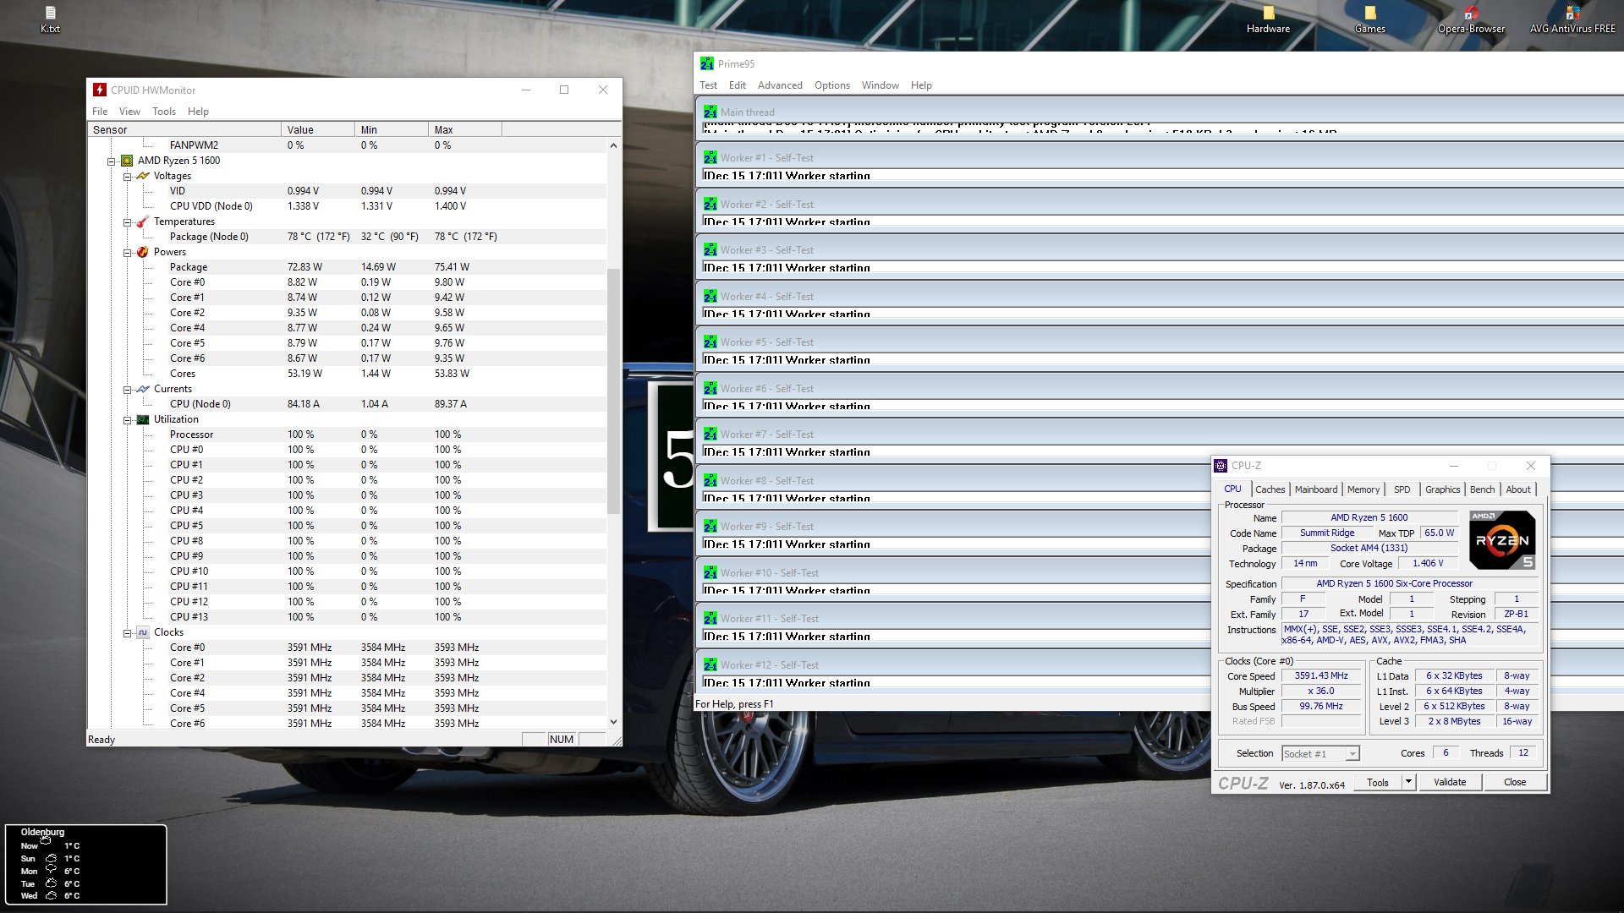Launch Opera-Browser desktop shortcut

click(1471, 14)
